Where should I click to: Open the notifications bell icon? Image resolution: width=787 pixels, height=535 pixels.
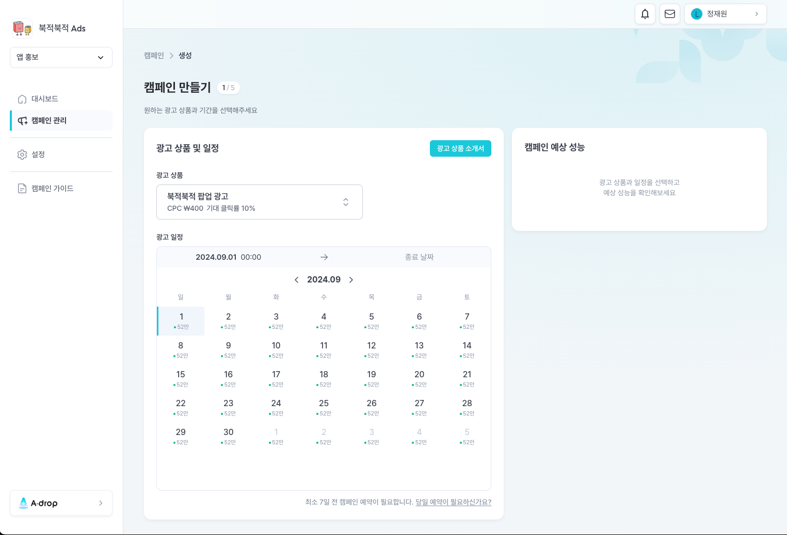(645, 14)
